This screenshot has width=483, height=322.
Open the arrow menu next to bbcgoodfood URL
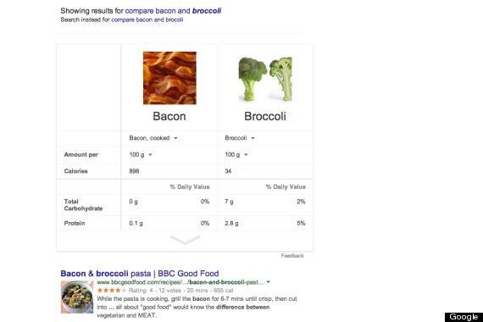coord(269,282)
